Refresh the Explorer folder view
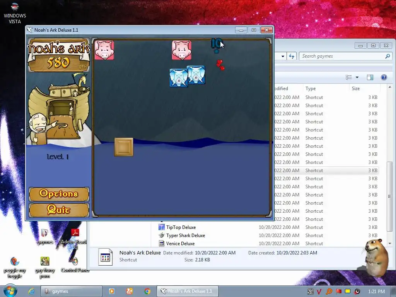Screen dimensions: 396x297 tap(292, 56)
